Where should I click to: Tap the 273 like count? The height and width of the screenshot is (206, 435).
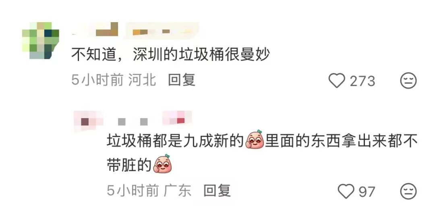[x=362, y=81]
